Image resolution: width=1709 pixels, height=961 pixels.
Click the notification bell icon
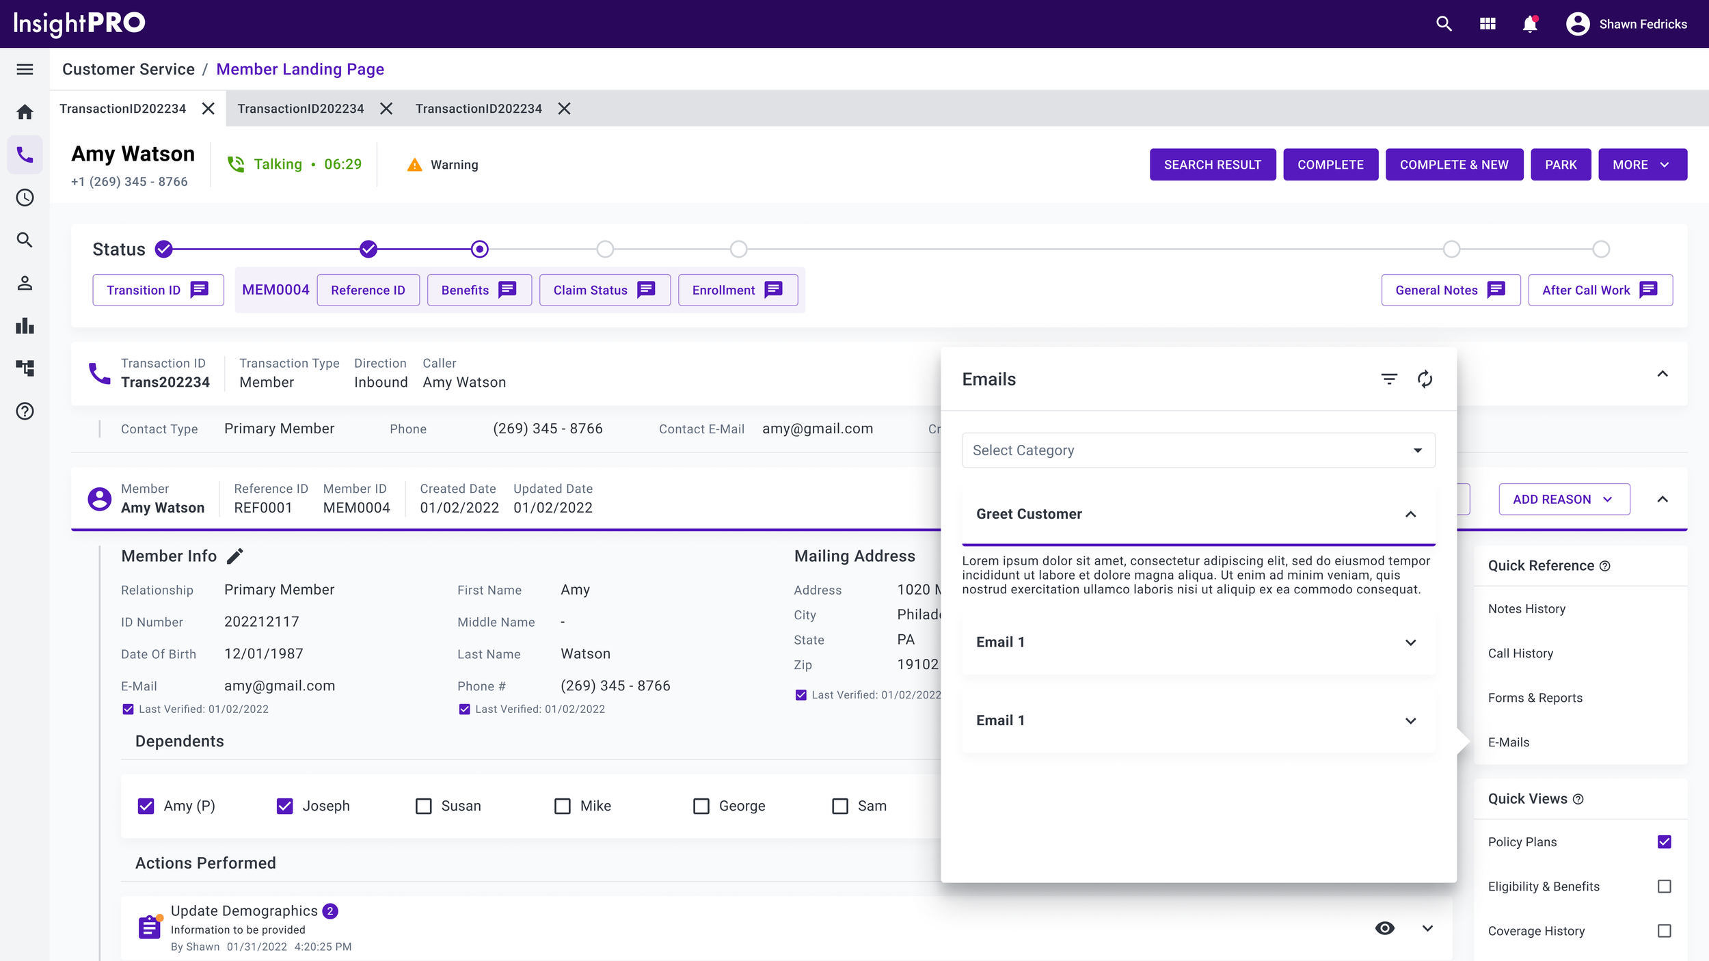point(1530,24)
